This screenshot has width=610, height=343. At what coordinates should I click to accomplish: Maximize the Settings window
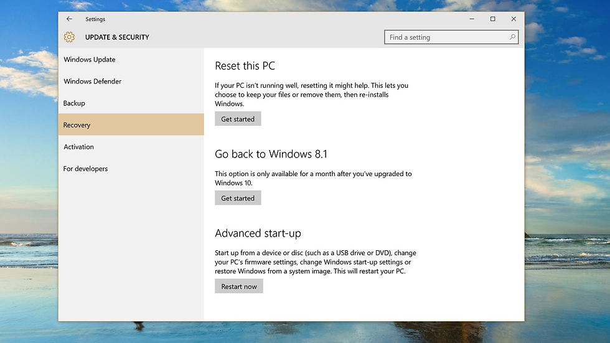coord(493,19)
